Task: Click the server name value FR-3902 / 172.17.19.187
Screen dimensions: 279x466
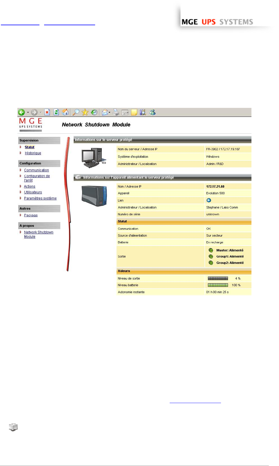Action: [223, 149]
